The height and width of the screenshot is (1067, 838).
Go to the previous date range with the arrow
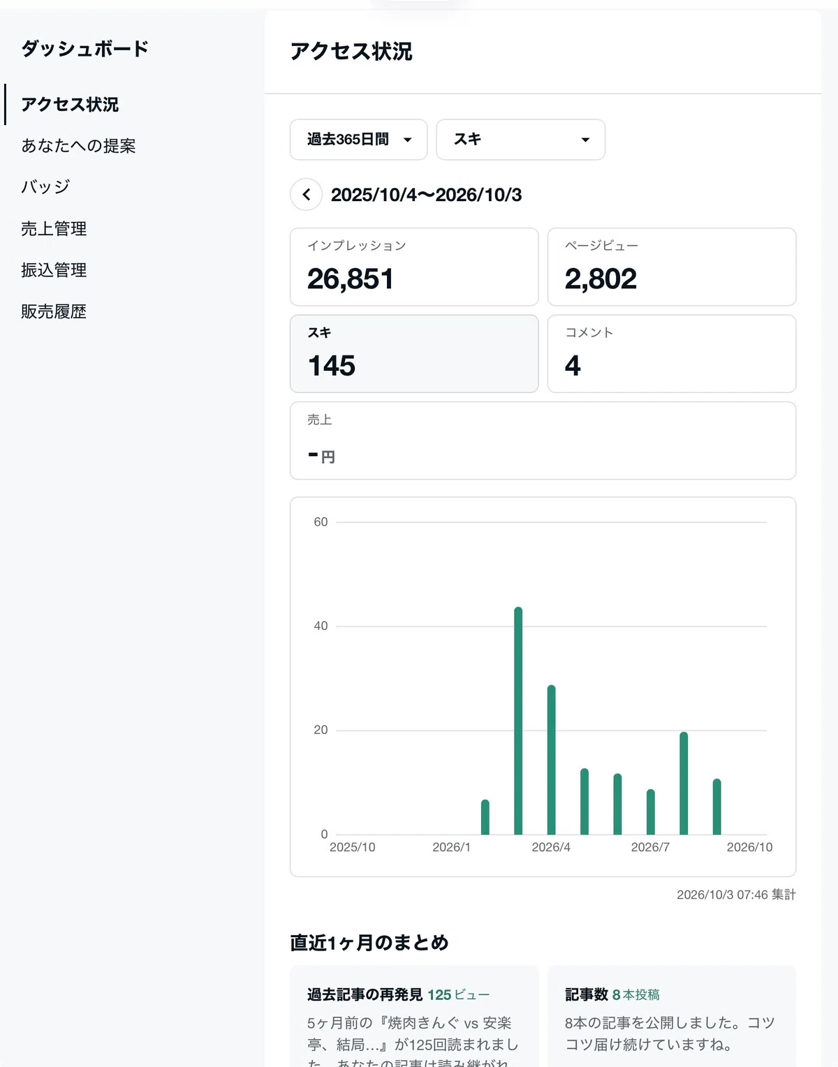pyautogui.click(x=306, y=195)
